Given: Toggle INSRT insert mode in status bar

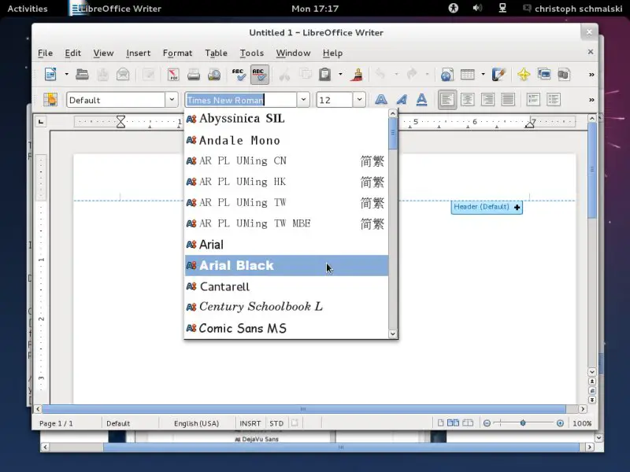Looking at the screenshot, I should [250, 423].
